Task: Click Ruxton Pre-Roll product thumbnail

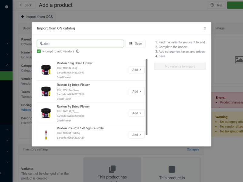Action: click(x=46, y=134)
